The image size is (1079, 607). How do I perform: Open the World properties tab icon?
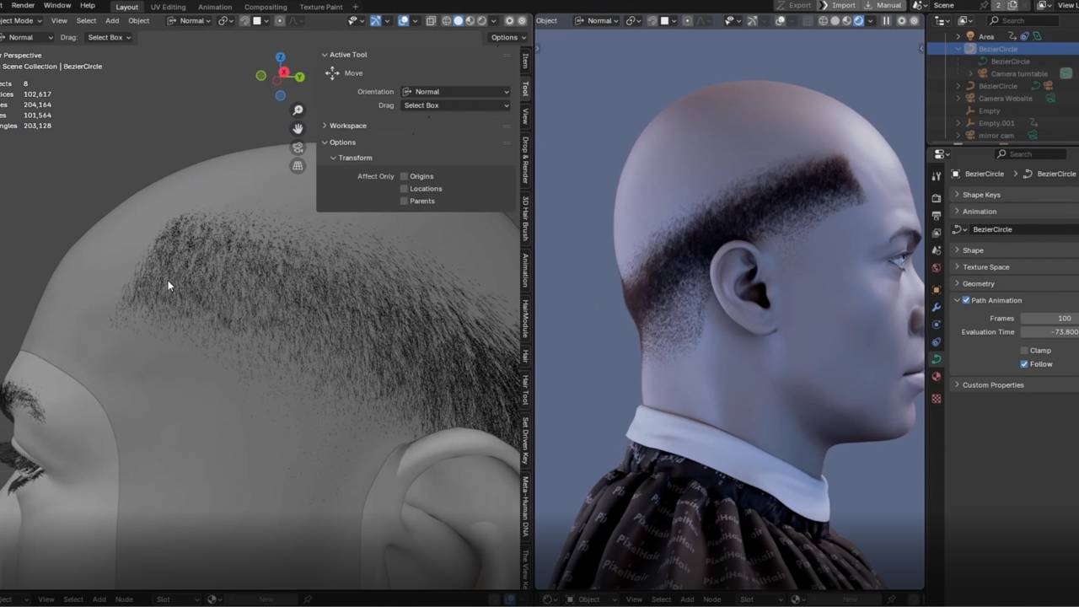tap(937, 268)
